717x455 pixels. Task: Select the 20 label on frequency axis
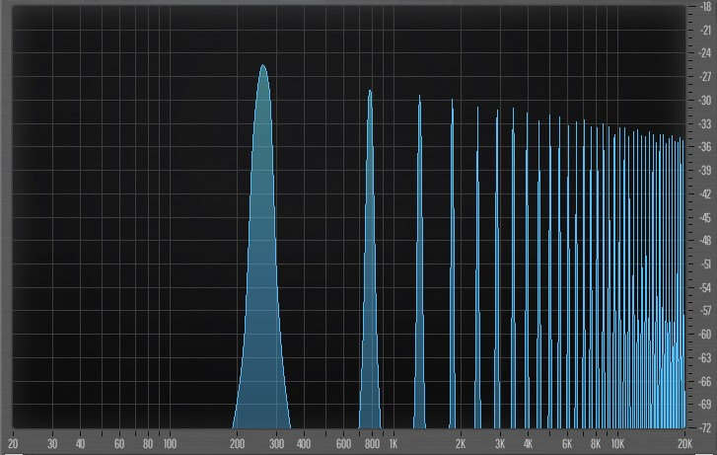point(14,445)
